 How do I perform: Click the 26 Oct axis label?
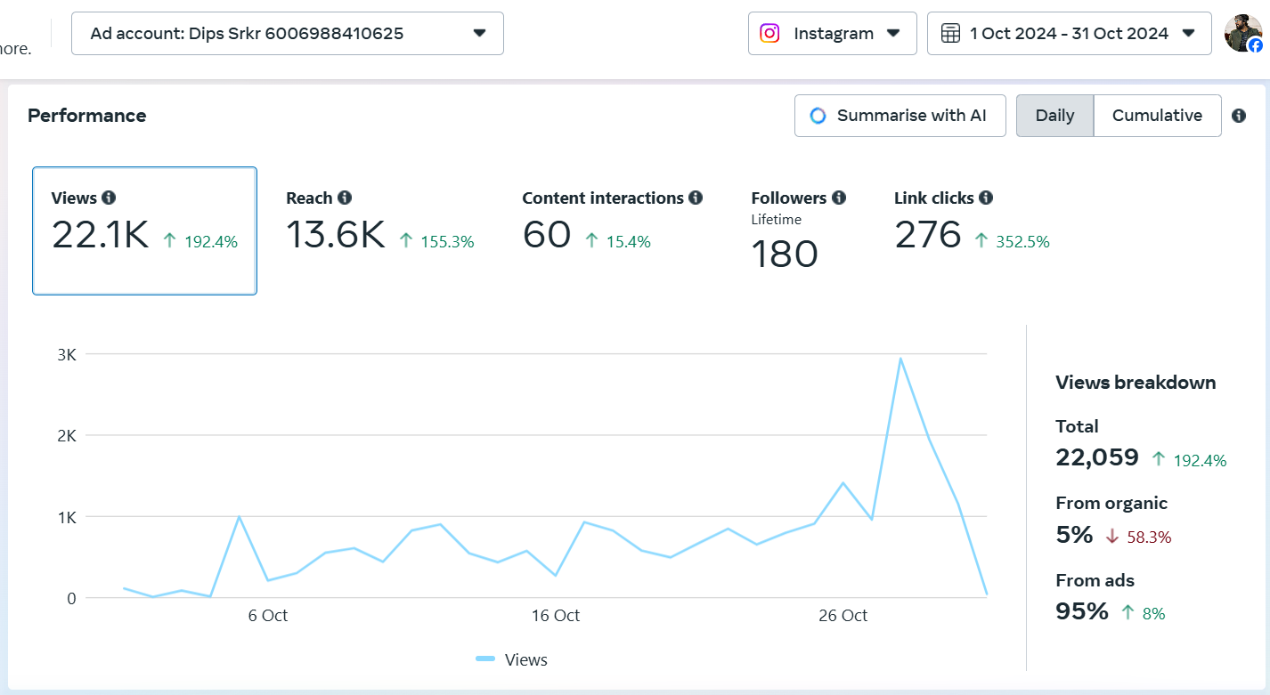843,616
